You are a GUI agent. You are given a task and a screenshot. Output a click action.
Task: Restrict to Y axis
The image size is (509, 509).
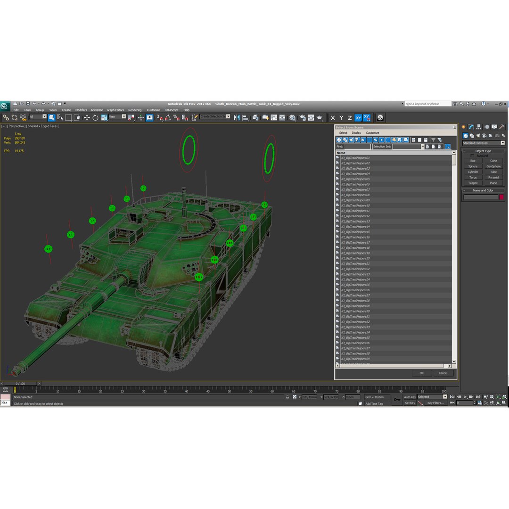point(341,118)
